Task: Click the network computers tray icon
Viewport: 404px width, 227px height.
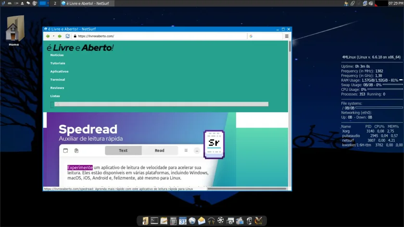Action: coord(365,3)
